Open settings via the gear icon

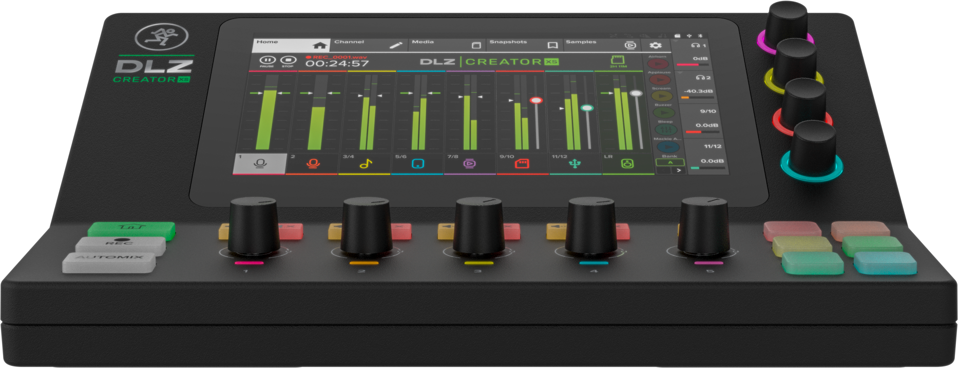pos(656,46)
